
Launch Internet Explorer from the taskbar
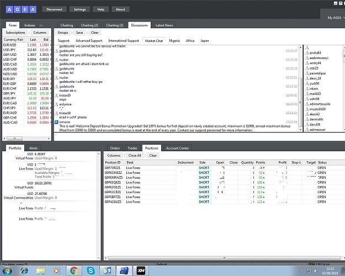coord(24,270)
